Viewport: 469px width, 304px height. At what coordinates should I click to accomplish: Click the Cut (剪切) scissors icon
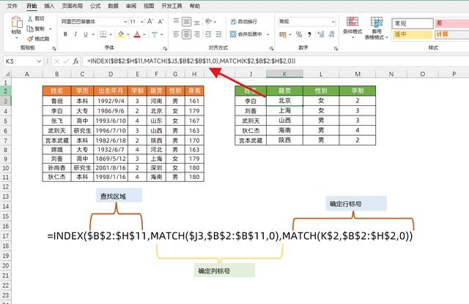(30, 18)
